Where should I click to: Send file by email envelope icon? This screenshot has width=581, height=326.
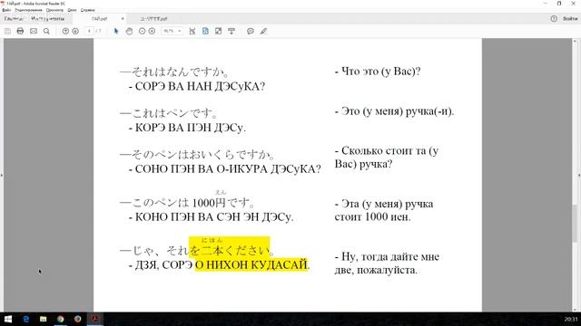(34, 32)
